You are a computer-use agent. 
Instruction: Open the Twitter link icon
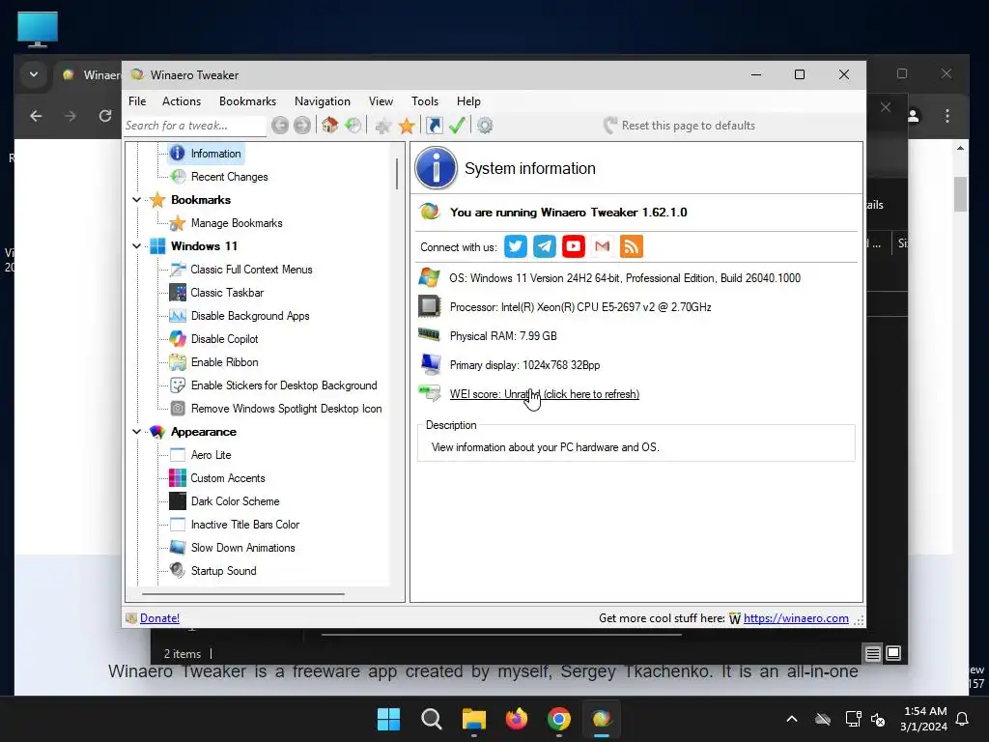coord(516,246)
